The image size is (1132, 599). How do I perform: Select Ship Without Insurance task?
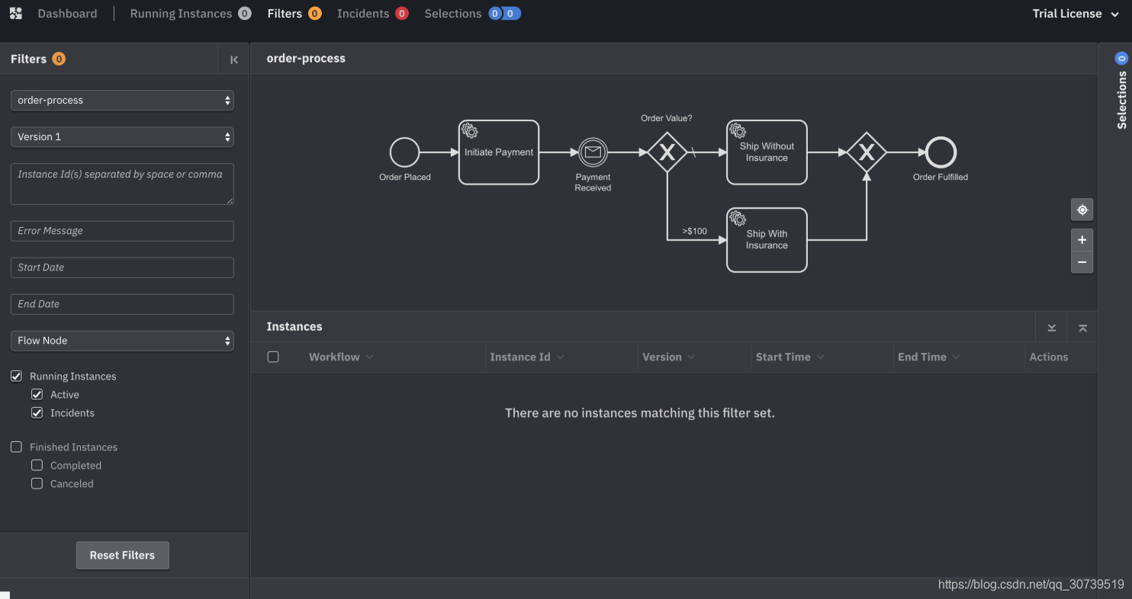coord(767,152)
